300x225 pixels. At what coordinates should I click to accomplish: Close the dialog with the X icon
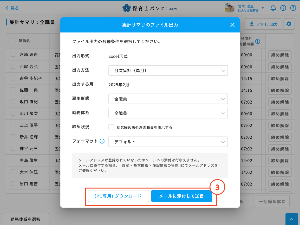pos(232,25)
